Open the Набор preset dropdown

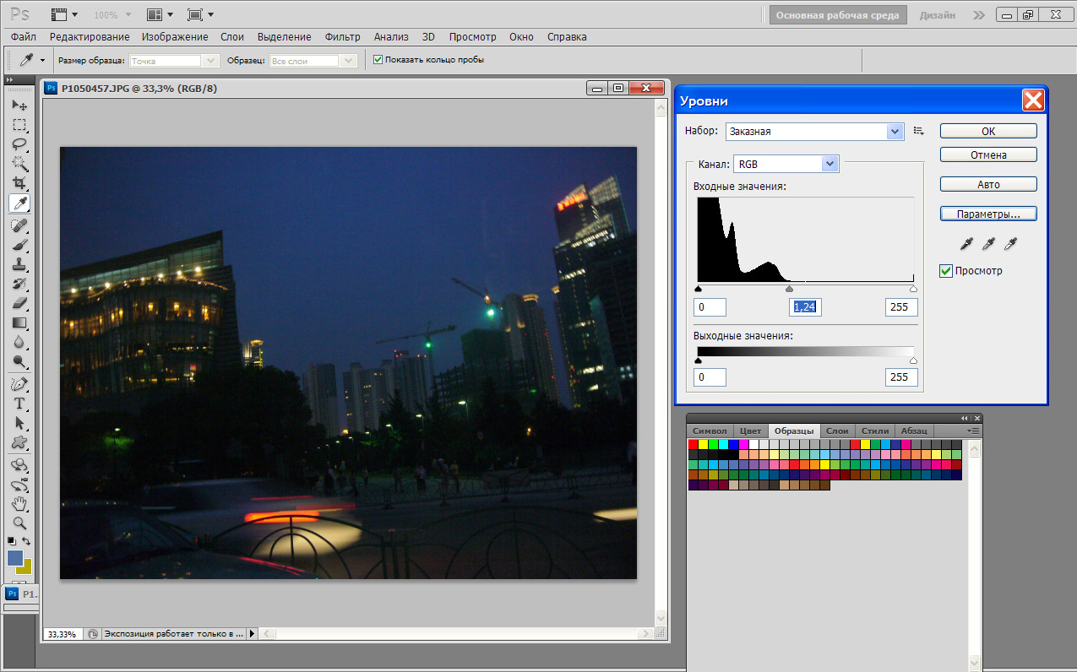pyautogui.click(x=895, y=132)
